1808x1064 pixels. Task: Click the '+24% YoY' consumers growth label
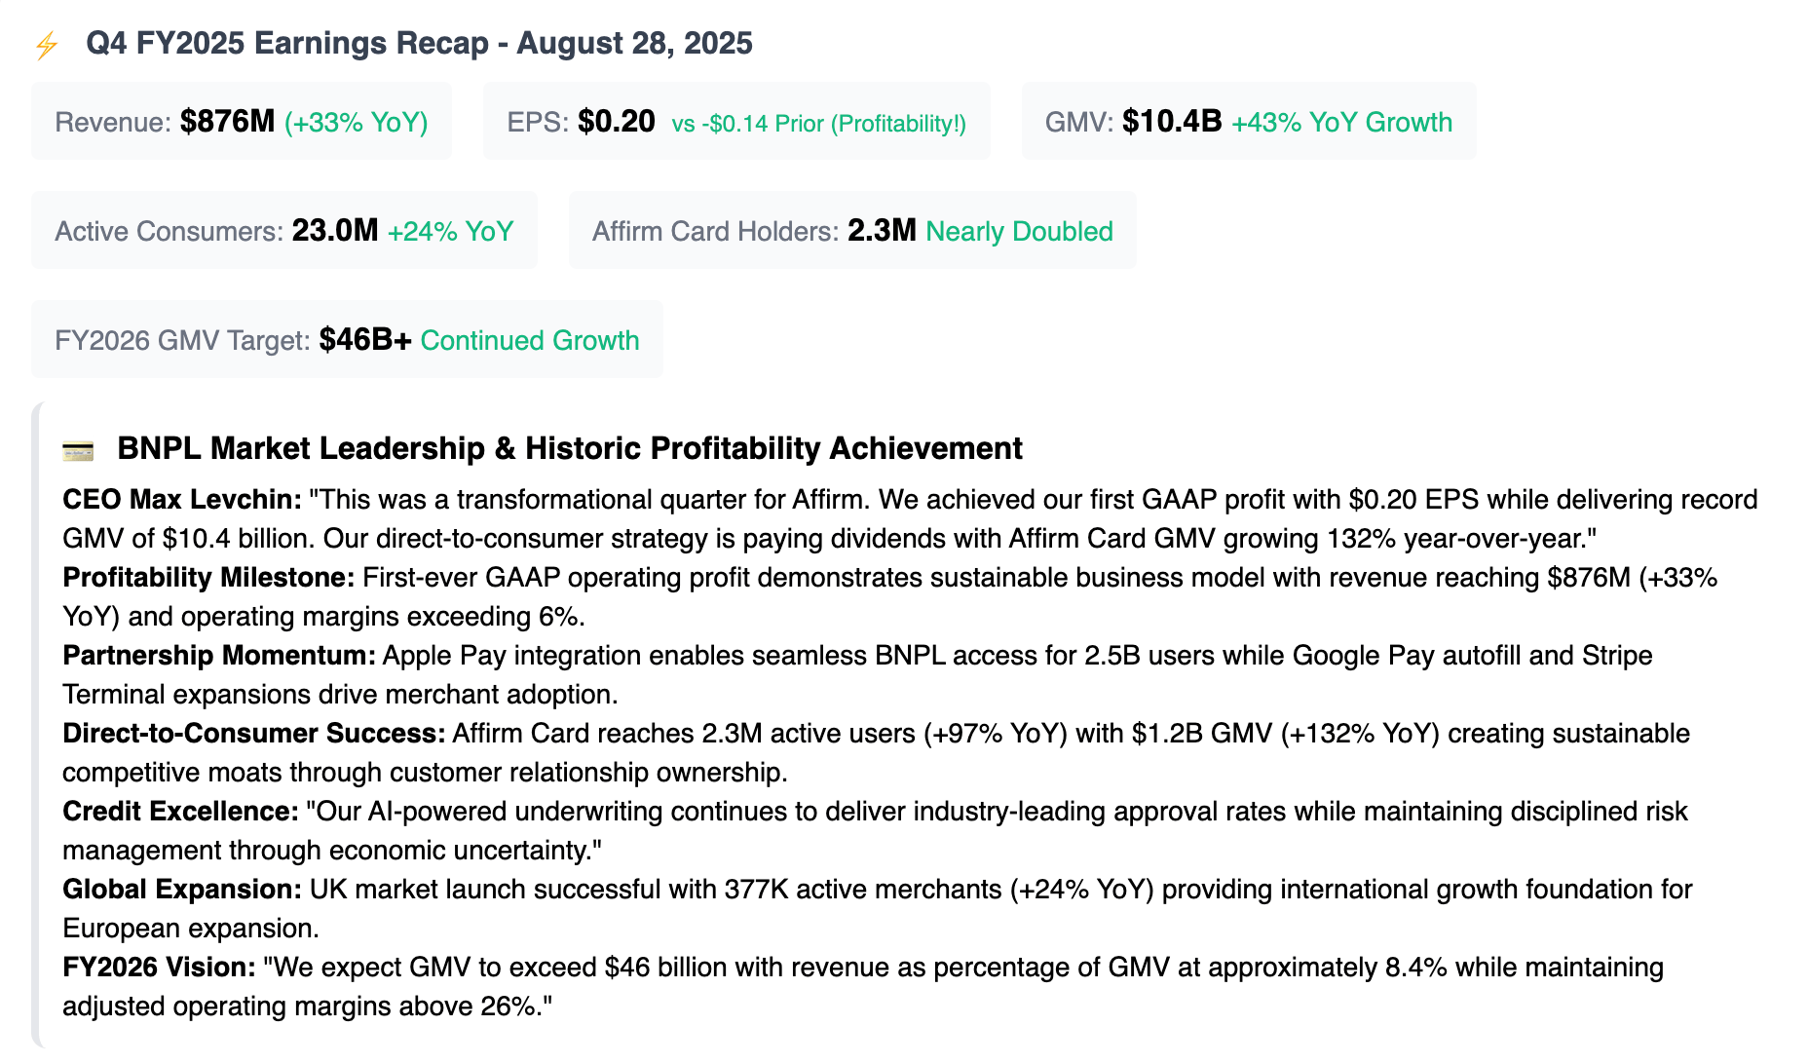(x=451, y=232)
